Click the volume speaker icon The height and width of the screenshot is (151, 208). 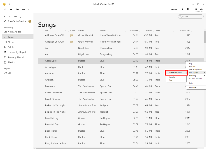point(201,9)
